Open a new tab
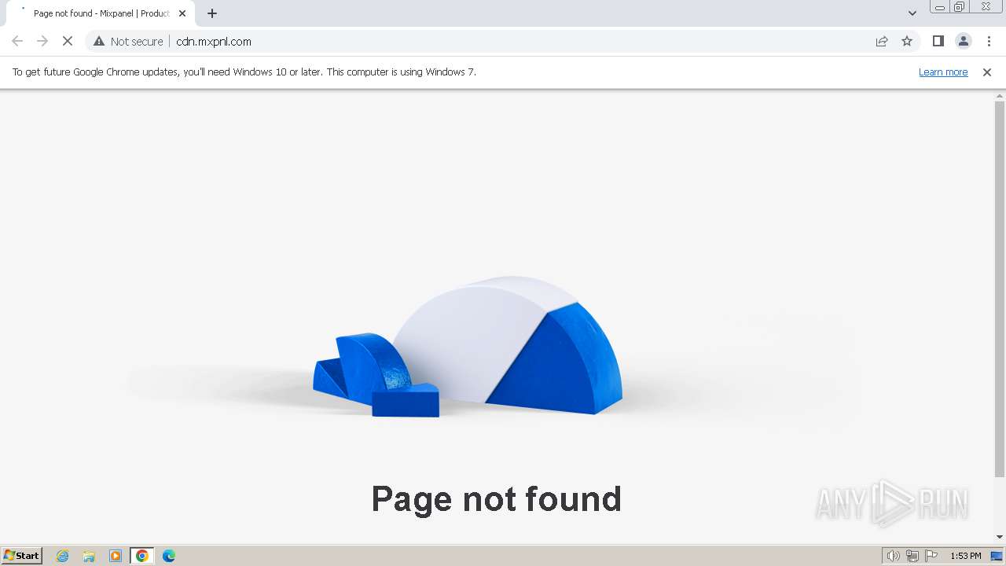The width and height of the screenshot is (1006, 566). (212, 13)
